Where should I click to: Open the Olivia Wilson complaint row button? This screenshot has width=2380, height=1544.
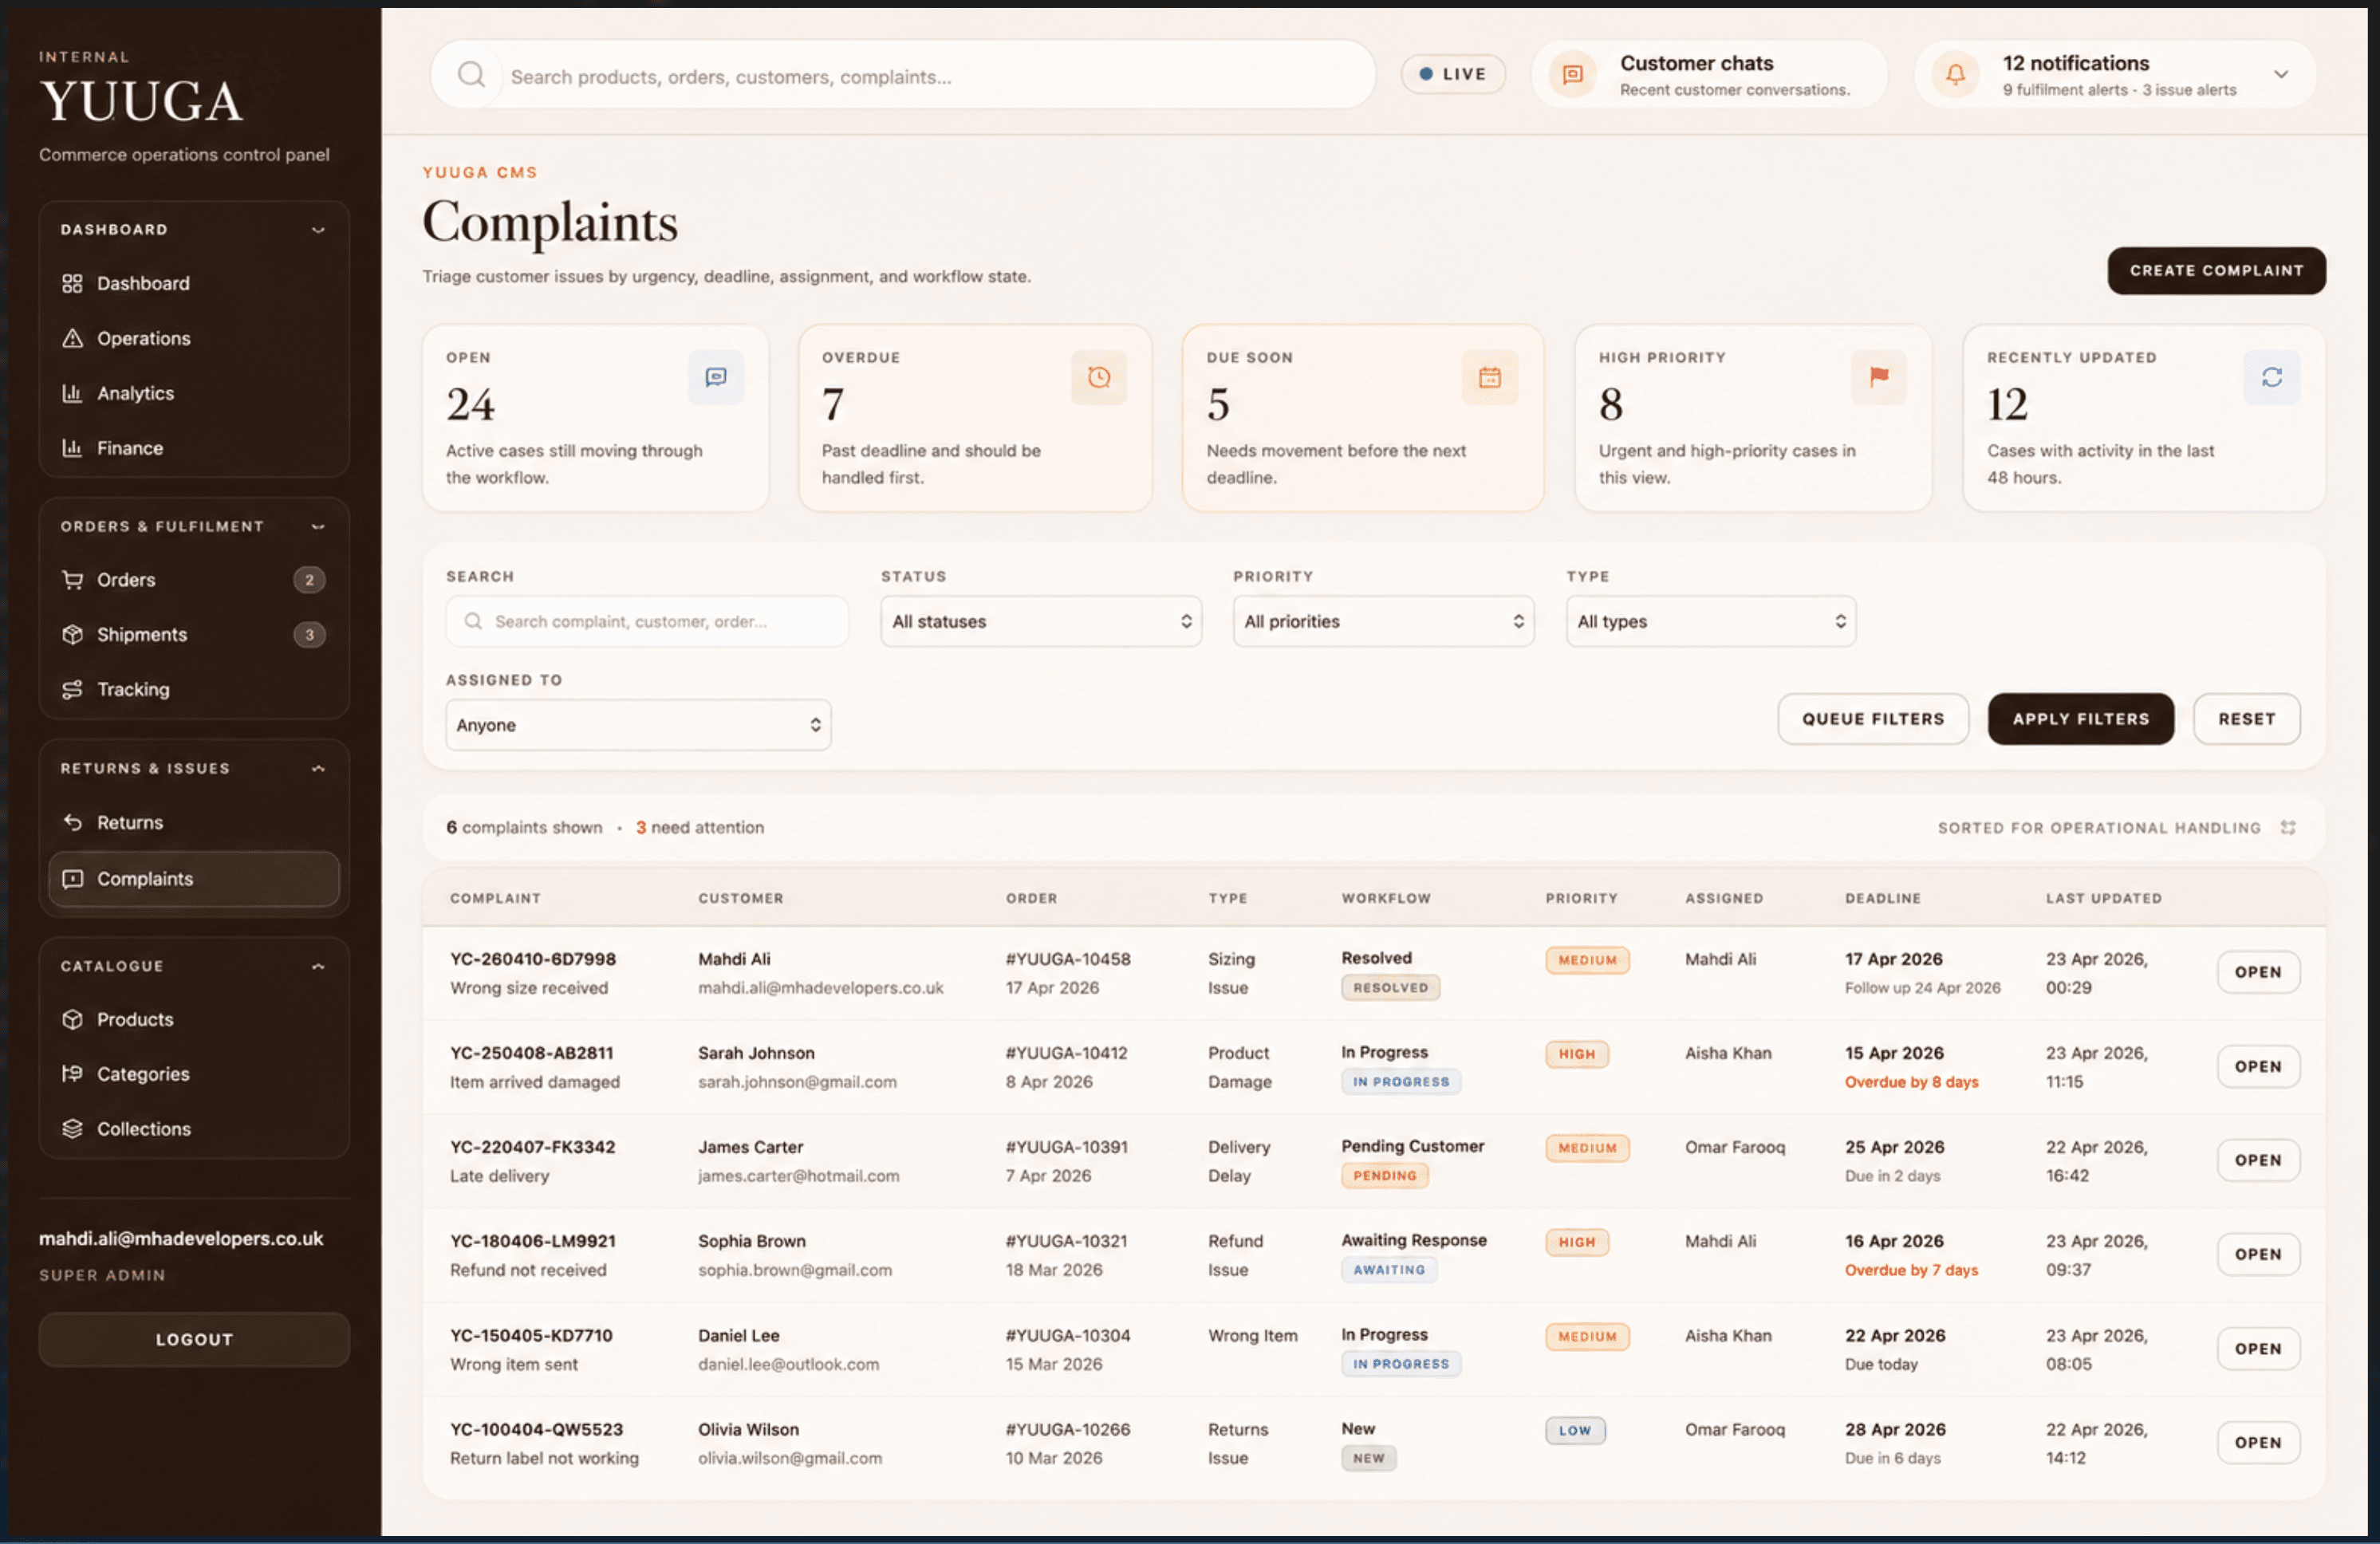[x=2258, y=1443]
